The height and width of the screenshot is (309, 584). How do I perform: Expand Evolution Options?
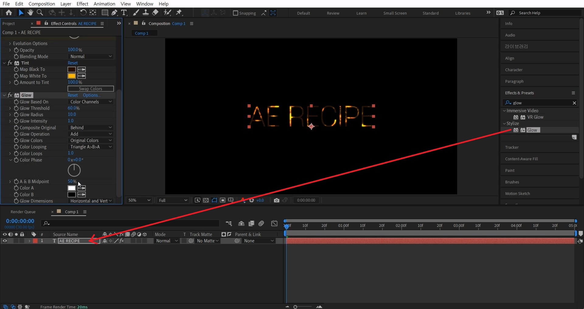[10, 43]
